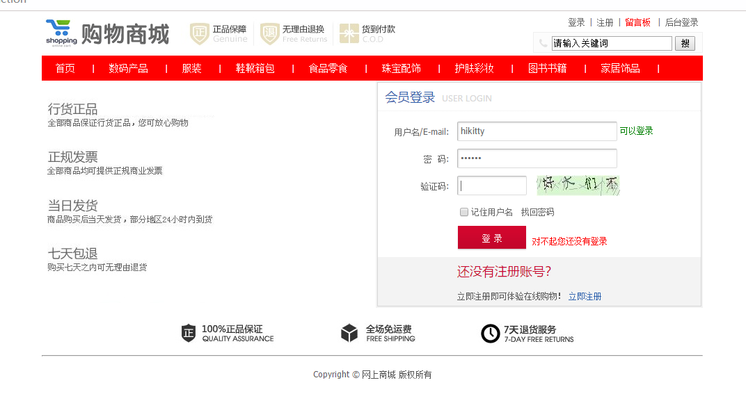Image resolution: width=746 pixels, height=410 pixels.
Task: Select 数码产品 in the red navigation bar
Action: pyautogui.click(x=128, y=68)
